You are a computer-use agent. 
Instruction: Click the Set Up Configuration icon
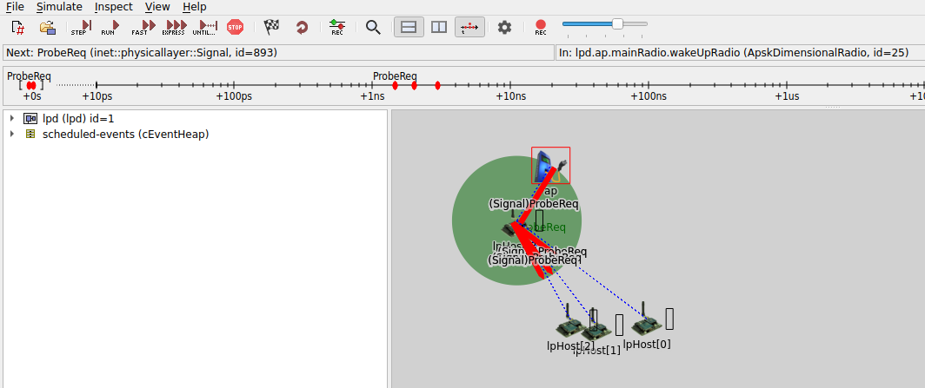tap(17, 27)
